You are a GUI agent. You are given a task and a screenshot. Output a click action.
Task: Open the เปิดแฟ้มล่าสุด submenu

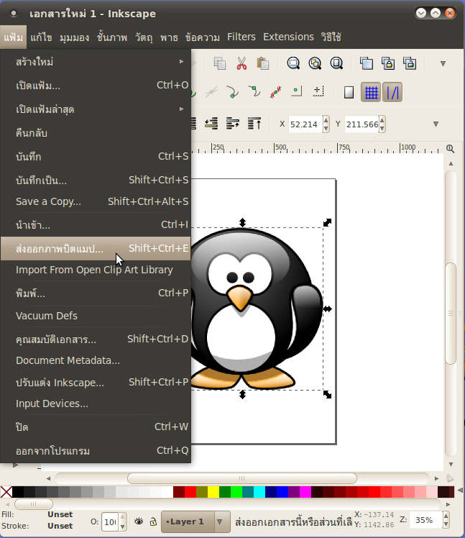pos(96,109)
